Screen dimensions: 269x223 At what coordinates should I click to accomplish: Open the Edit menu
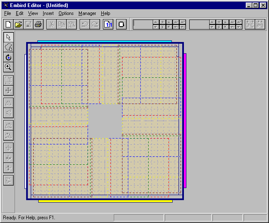click(x=20, y=13)
